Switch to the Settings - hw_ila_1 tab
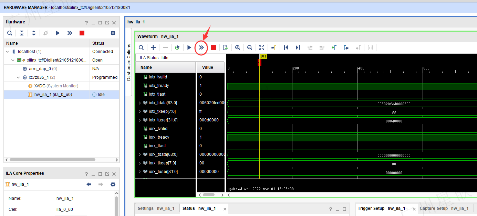 tap(156, 208)
